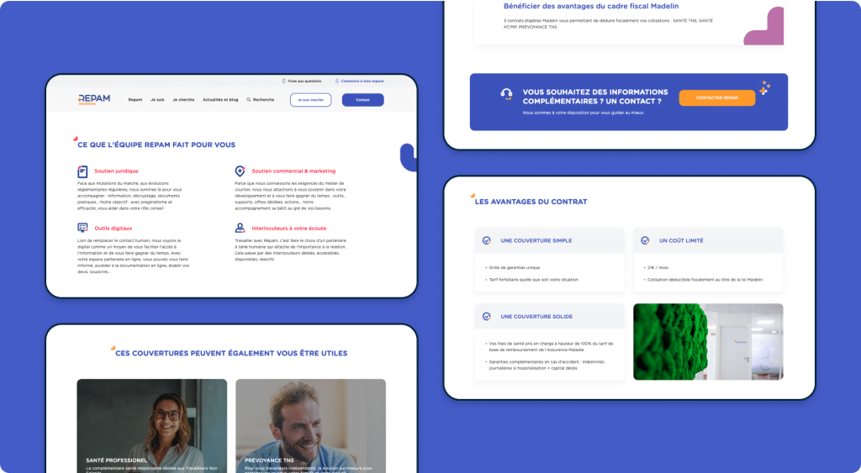Viewport: 861px width, 473px height.
Task: Click the Un coût limité card header
Action: pyautogui.click(x=708, y=240)
